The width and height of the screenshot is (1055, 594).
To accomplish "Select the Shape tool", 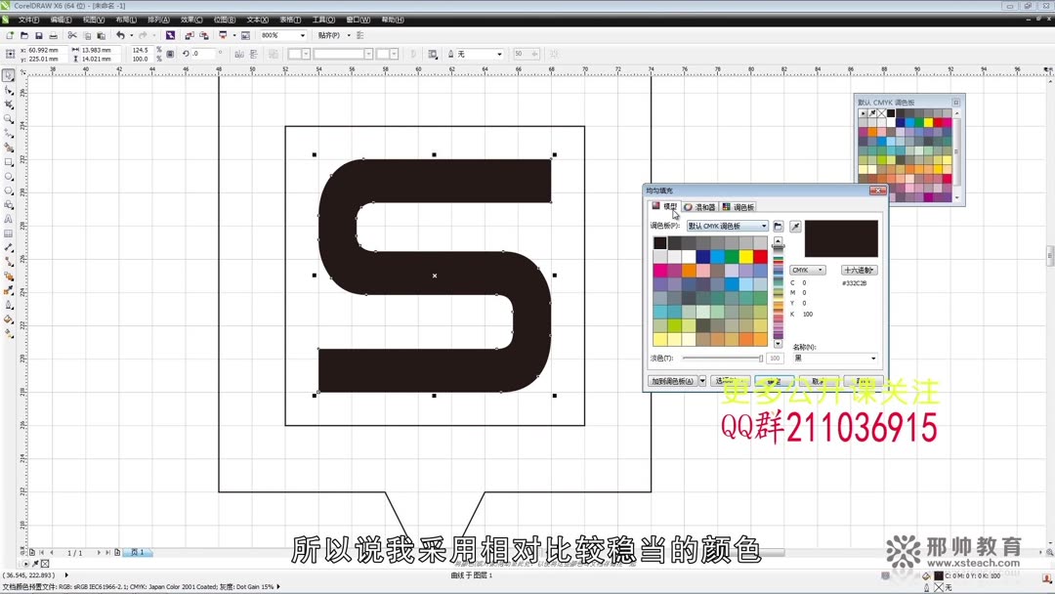I will pyautogui.click(x=9, y=88).
